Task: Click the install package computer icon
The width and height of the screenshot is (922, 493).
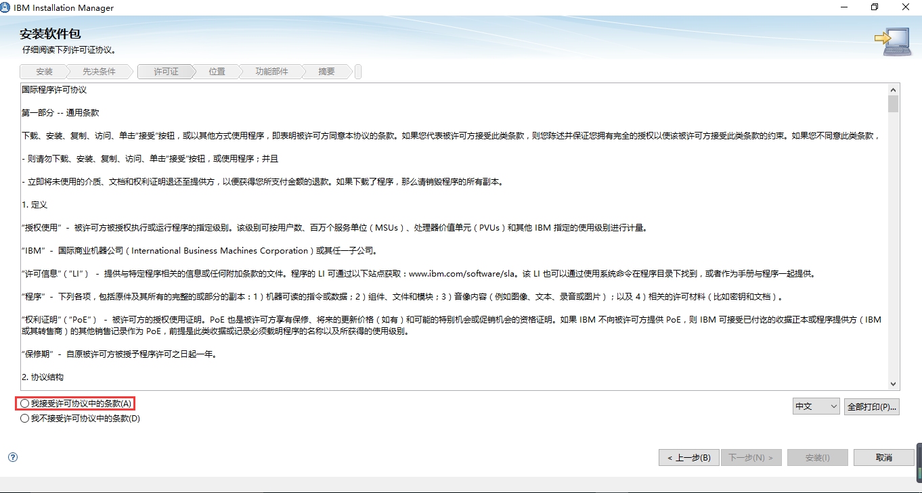Action: 892,42
